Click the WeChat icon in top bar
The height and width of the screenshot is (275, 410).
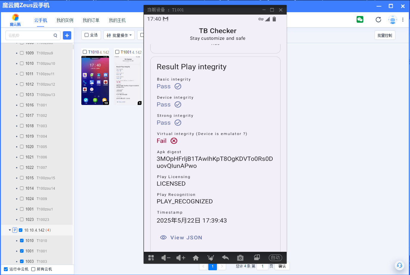pyautogui.click(x=360, y=20)
